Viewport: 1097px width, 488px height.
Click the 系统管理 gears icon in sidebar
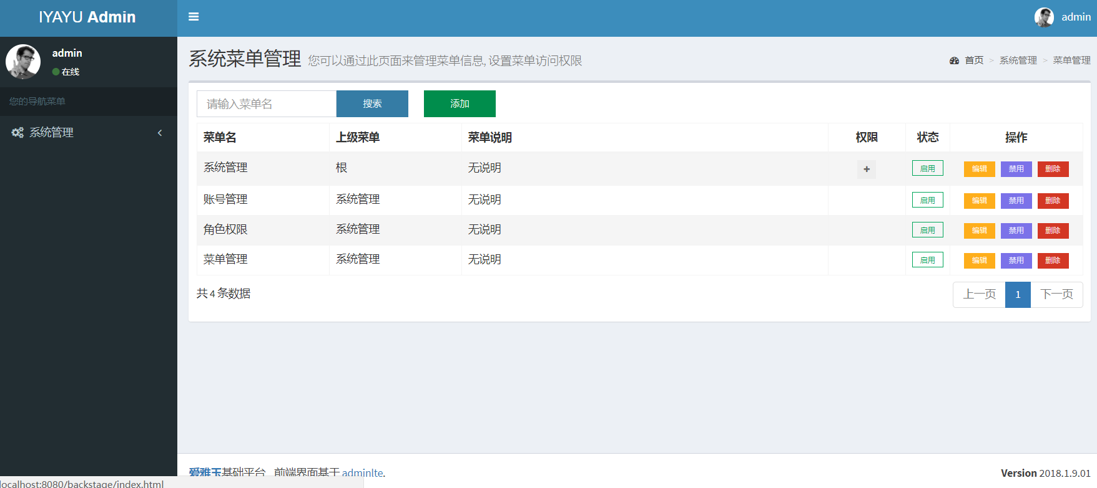[17, 132]
